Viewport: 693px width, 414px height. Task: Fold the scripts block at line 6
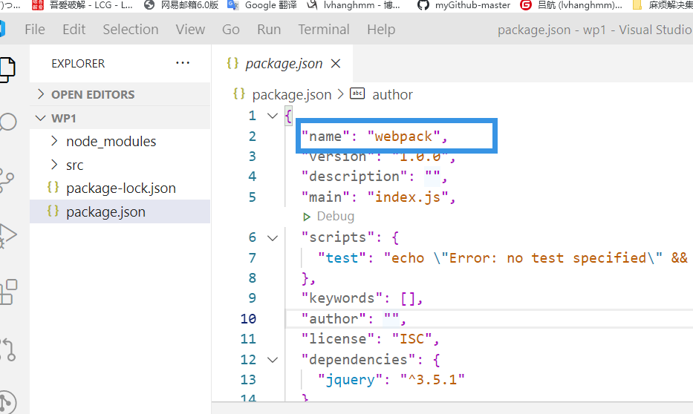(273, 238)
